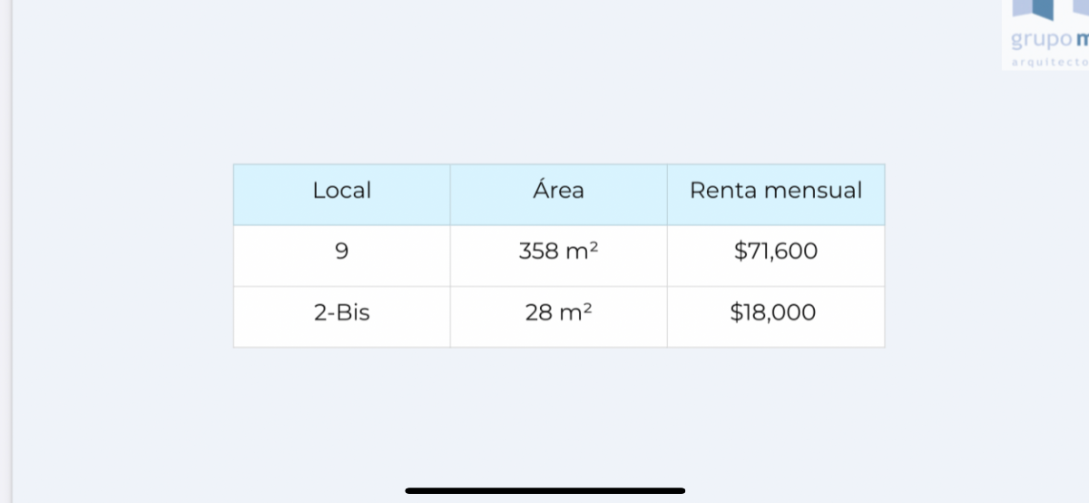Click the grupo arquitectos logo
The height and width of the screenshot is (503, 1089).
pyautogui.click(x=1045, y=35)
